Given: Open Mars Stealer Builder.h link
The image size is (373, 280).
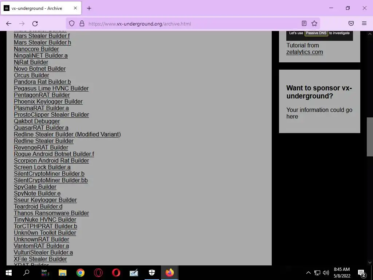Looking at the screenshot, I should 42,42.
